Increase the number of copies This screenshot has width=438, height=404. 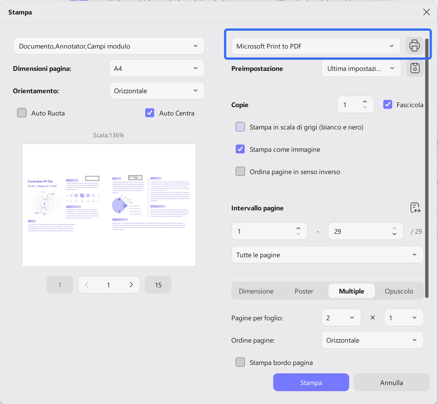tap(365, 102)
